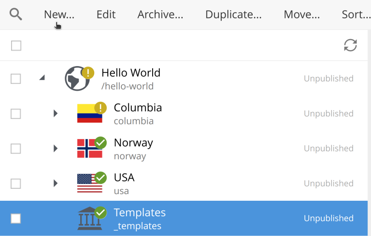The image size is (371, 236).
Task: Click the _templates path text
Action: [138, 226]
